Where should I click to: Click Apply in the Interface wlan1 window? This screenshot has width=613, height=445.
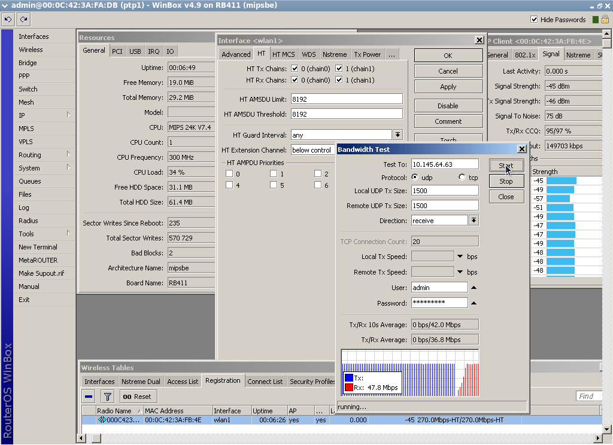[448, 86]
